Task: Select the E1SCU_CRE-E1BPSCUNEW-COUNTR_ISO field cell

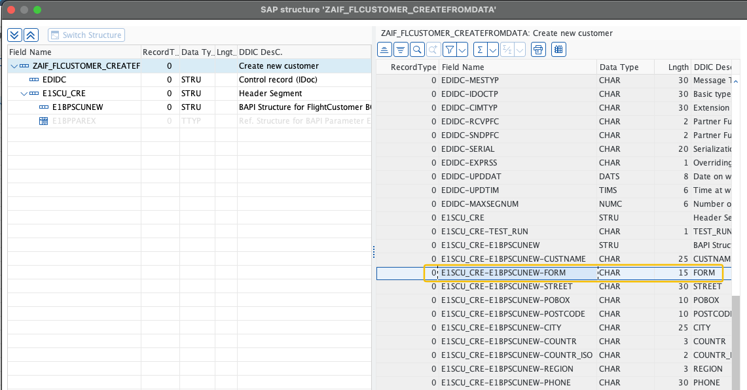Action: coord(518,355)
